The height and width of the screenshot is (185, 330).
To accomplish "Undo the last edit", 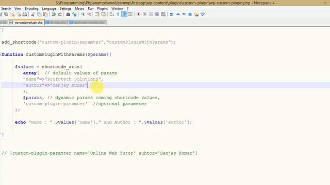I will pos(54,14).
